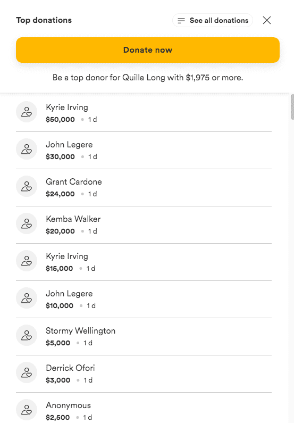Click Kemba Walker's donor avatar icon
The width and height of the screenshot is (294, 423).
(27, 223)
